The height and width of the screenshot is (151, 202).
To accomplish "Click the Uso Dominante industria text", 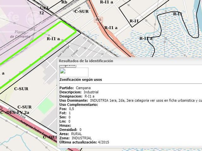I will [x=146, y=100].
